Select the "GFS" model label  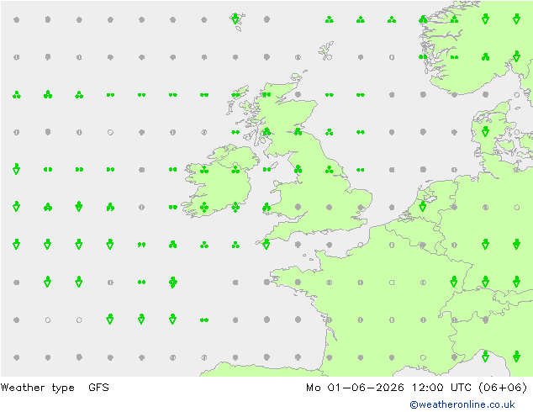pyautogui.click(x=98, y=388)
